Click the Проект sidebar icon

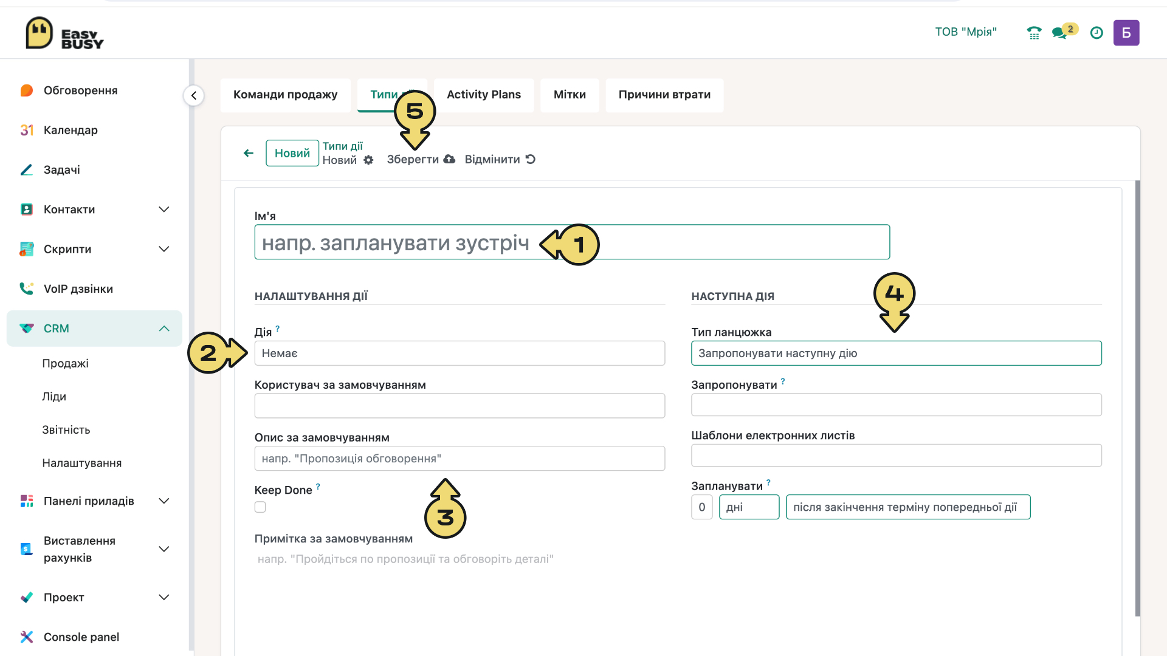[27, 597]
